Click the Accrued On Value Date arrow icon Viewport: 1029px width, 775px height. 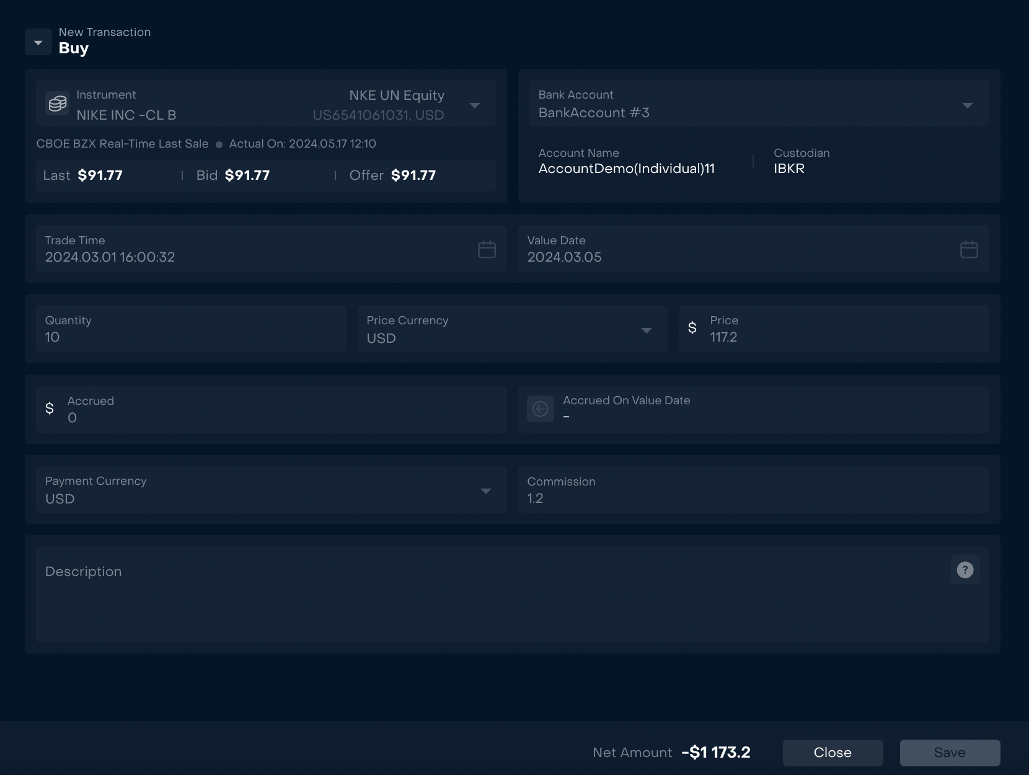[540, 409]
